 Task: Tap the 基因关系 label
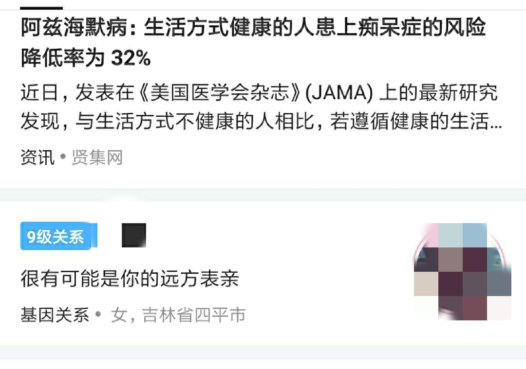55,315
